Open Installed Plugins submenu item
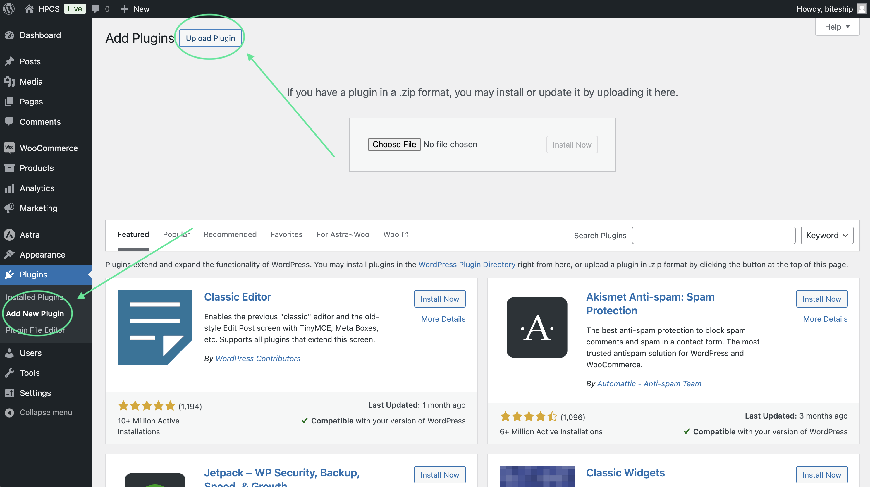 pos(35,297)
